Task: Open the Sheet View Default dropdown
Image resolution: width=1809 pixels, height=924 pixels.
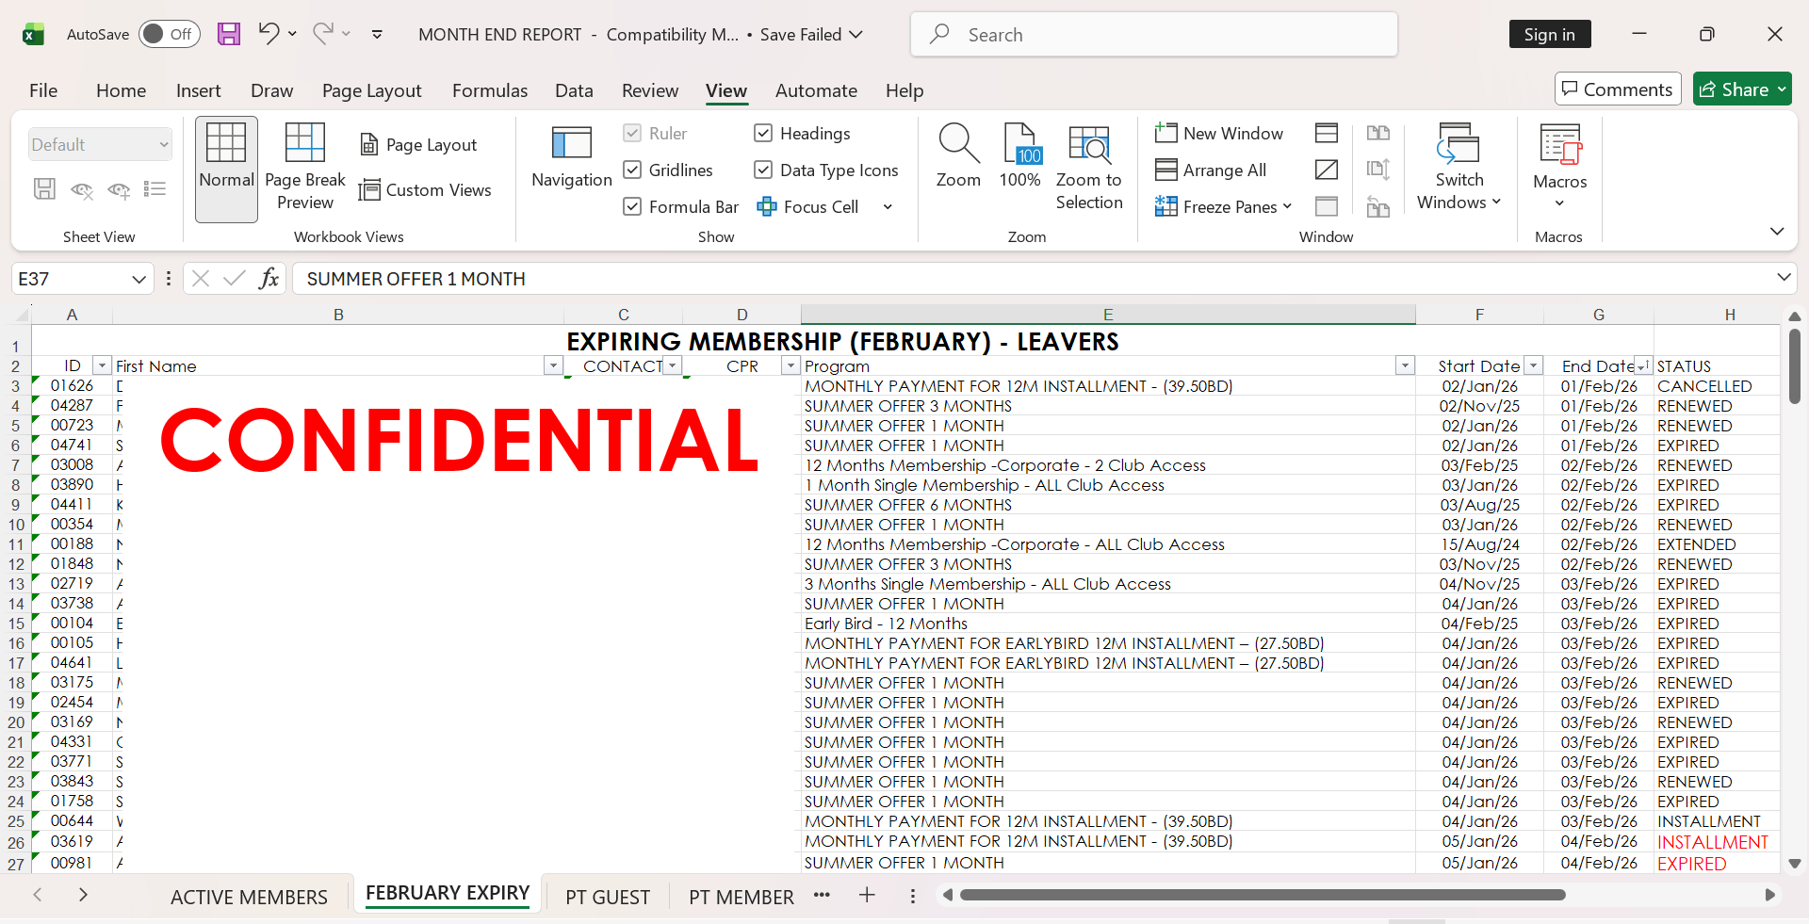Action: tap(100, 144)
